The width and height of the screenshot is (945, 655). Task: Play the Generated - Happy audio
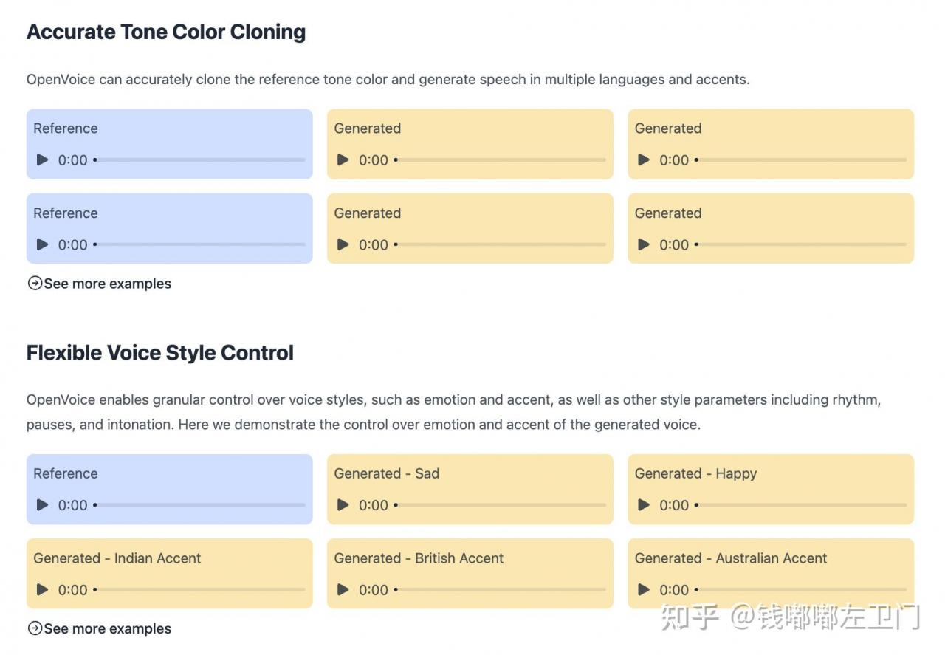644,505
